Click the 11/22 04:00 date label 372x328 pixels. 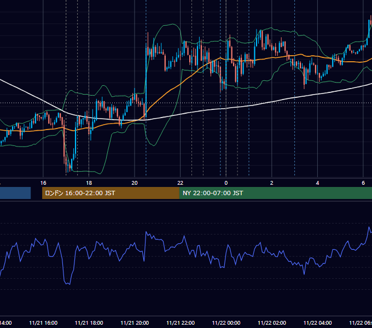tap(318, 323)
